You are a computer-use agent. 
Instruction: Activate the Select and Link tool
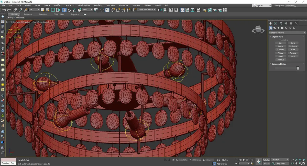tap(15, 10)
